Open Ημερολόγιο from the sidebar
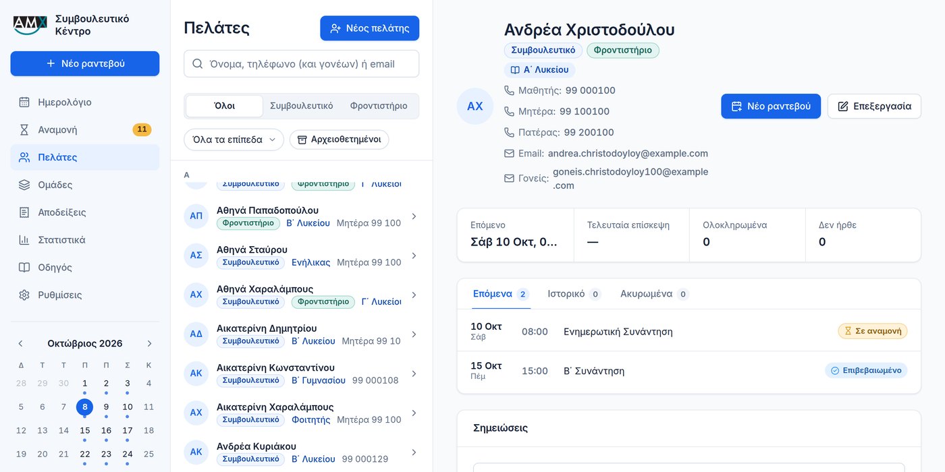This screenshot has width=945, height=472. [x=85, y=102]
